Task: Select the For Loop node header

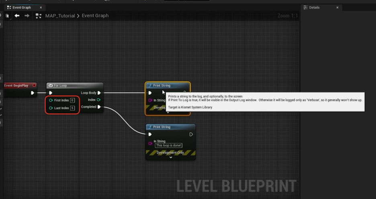Action: click(75, 86)
